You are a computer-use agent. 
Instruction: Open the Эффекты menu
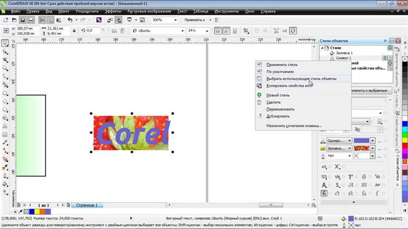pyautogui.click(x=113, y=11)
